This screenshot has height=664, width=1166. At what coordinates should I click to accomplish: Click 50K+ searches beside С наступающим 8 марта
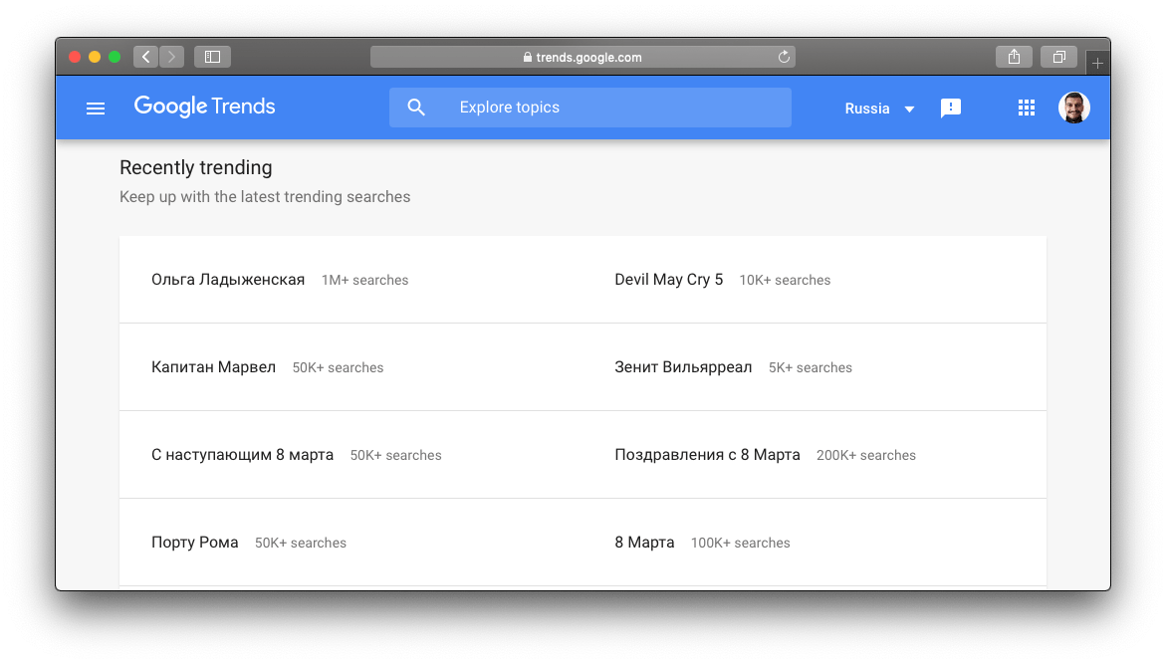point(395,456)
